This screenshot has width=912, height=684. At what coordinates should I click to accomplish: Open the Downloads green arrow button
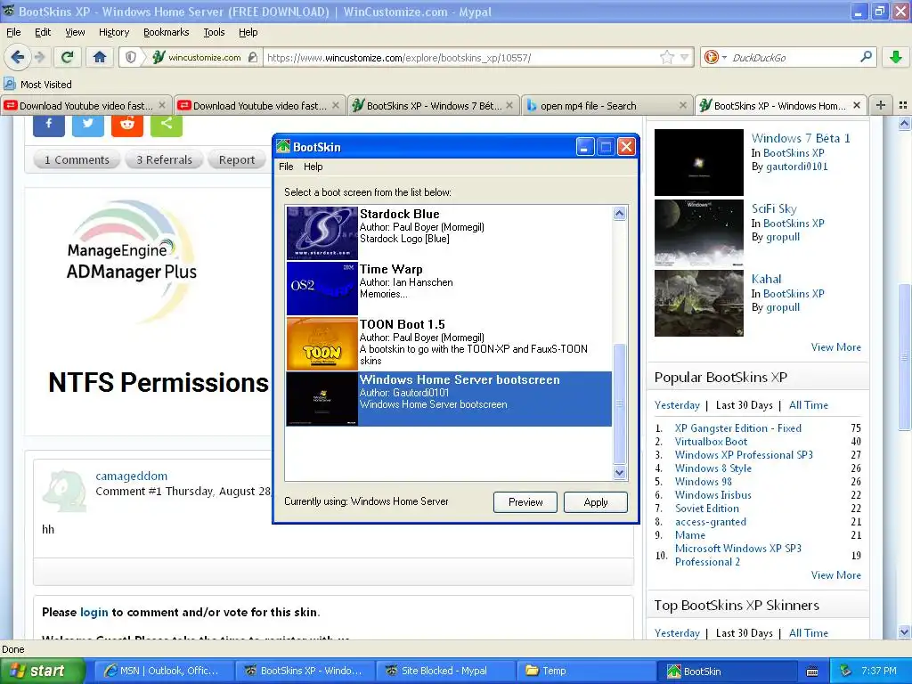point(896,57)
